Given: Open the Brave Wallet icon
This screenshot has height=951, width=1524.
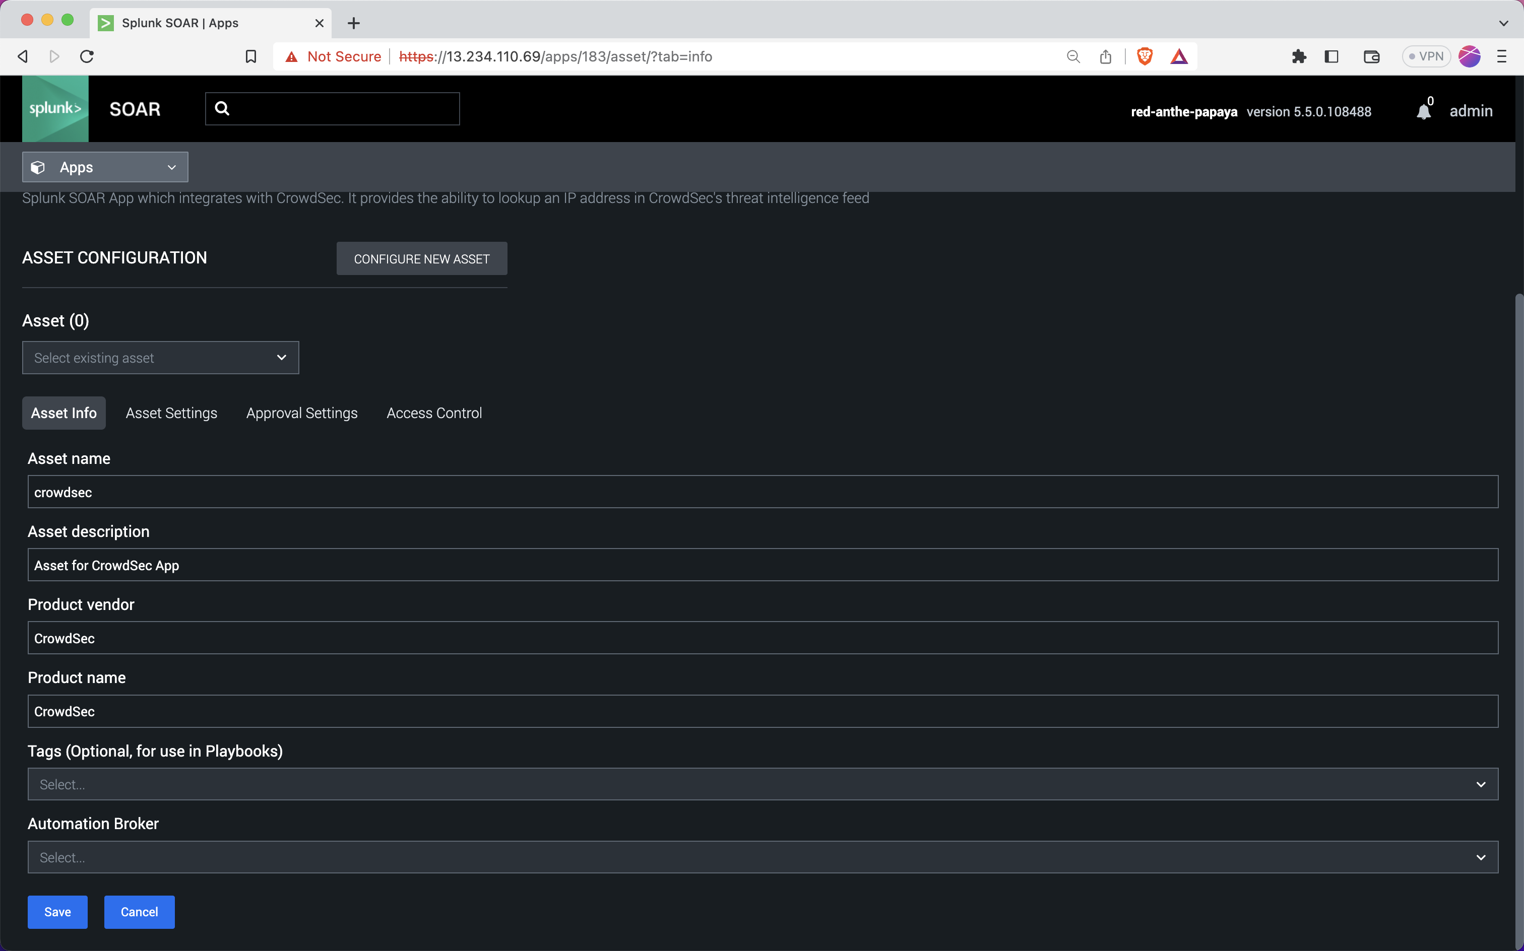Looking at the screenshot, I should tap(1371, 56).
